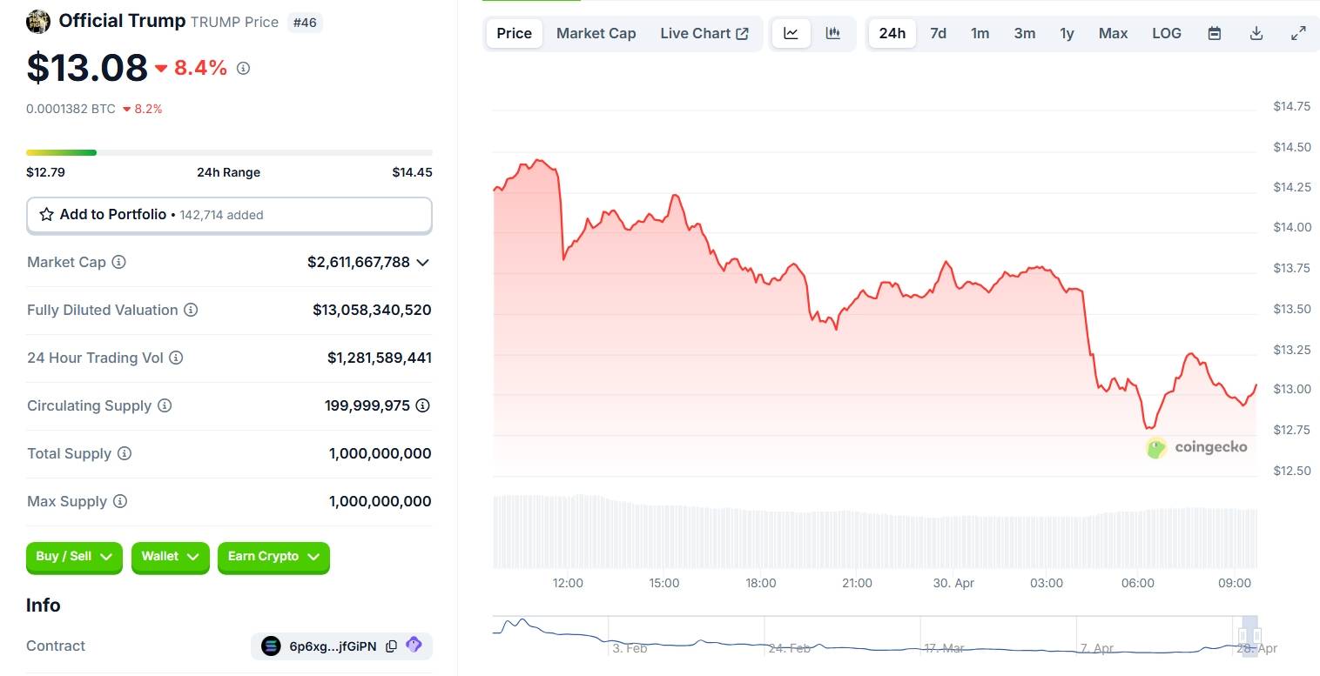Click Add to Portfolio button

pyautogui.click(x=229, y=215)
